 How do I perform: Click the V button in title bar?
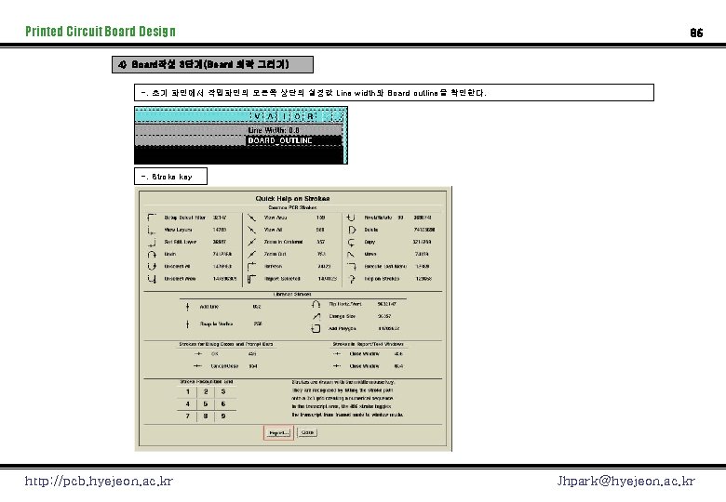click(x=258, y=116)
